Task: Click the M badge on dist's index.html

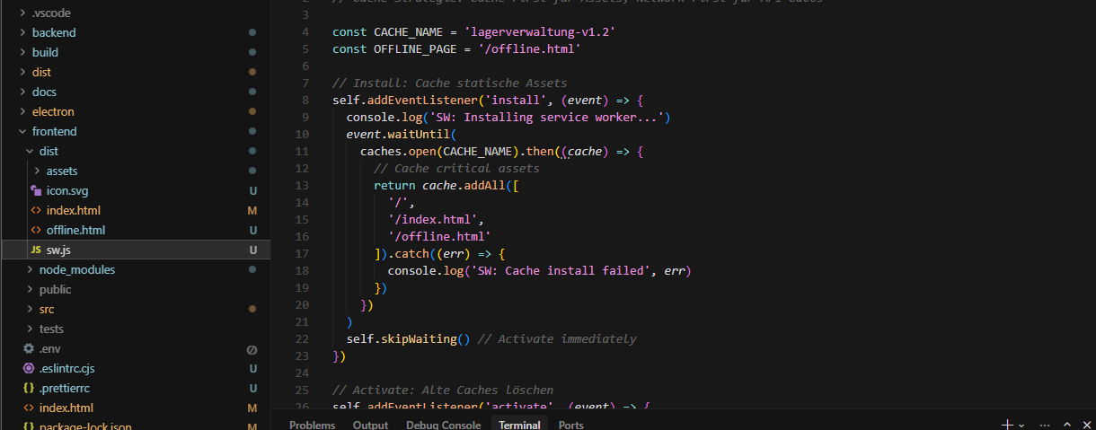Action: tap(252, 210)
